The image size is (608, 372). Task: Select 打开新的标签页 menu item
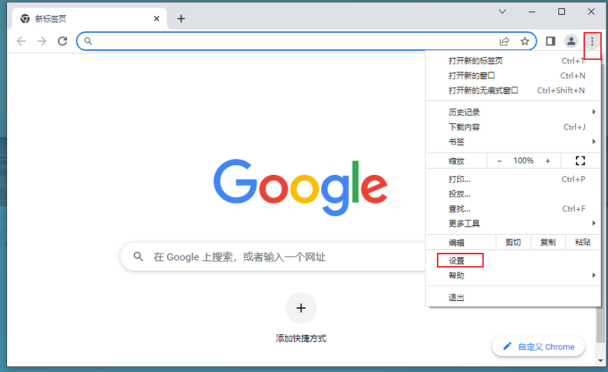click(x=512, y=61)
